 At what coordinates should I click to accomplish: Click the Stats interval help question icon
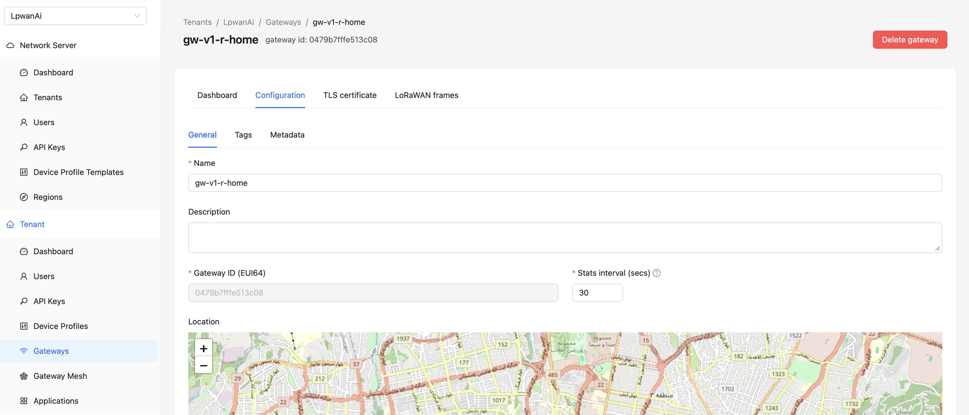(656, 273)
